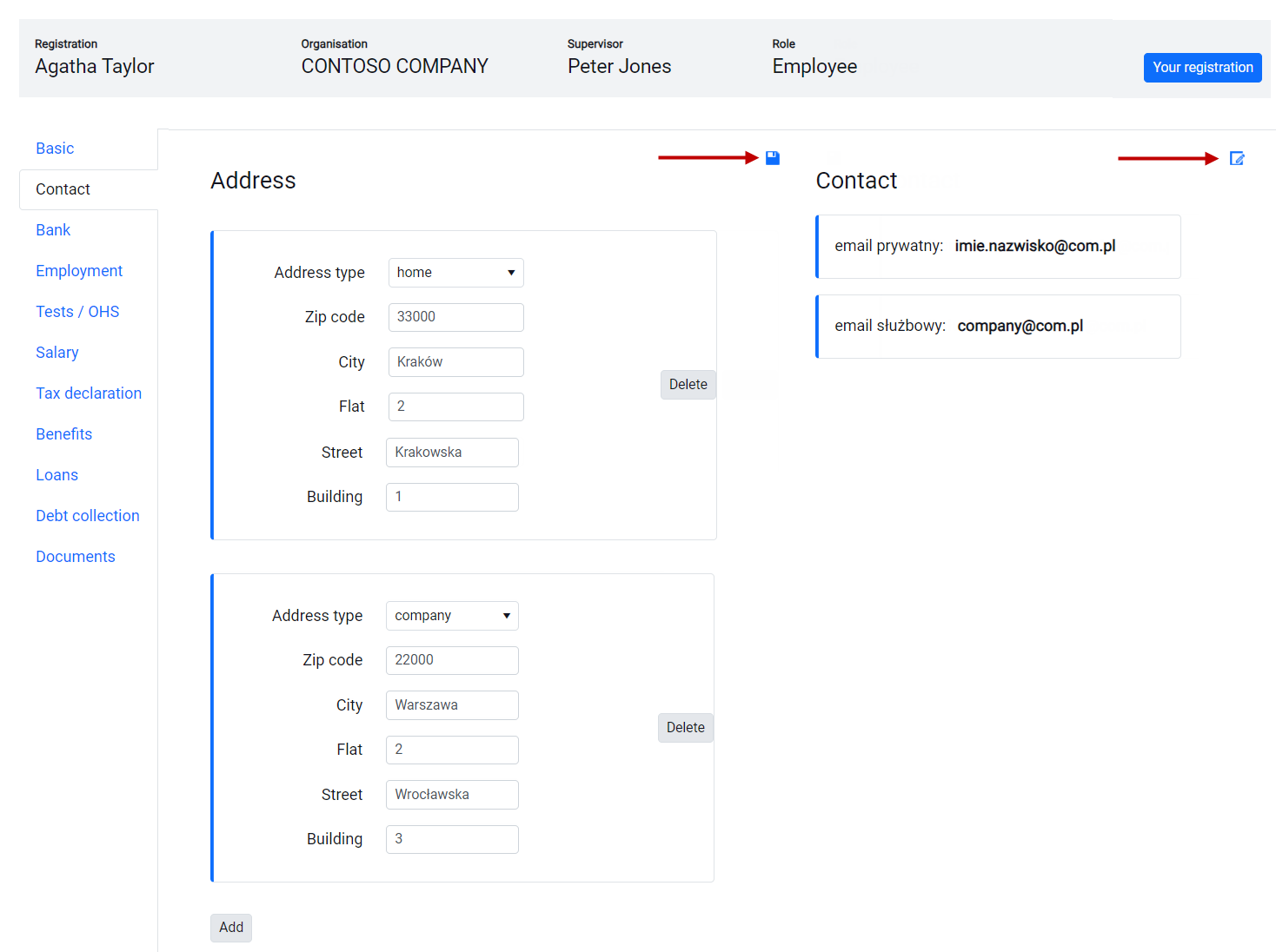Open the Tests / OHS section

(77, 312)
